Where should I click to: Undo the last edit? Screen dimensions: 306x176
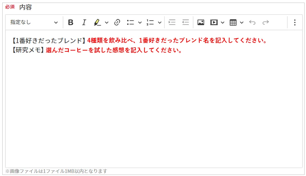(x=252, y=22)
